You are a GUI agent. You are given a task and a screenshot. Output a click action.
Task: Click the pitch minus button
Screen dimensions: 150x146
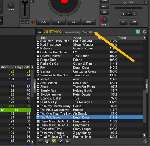pos(23,22)
